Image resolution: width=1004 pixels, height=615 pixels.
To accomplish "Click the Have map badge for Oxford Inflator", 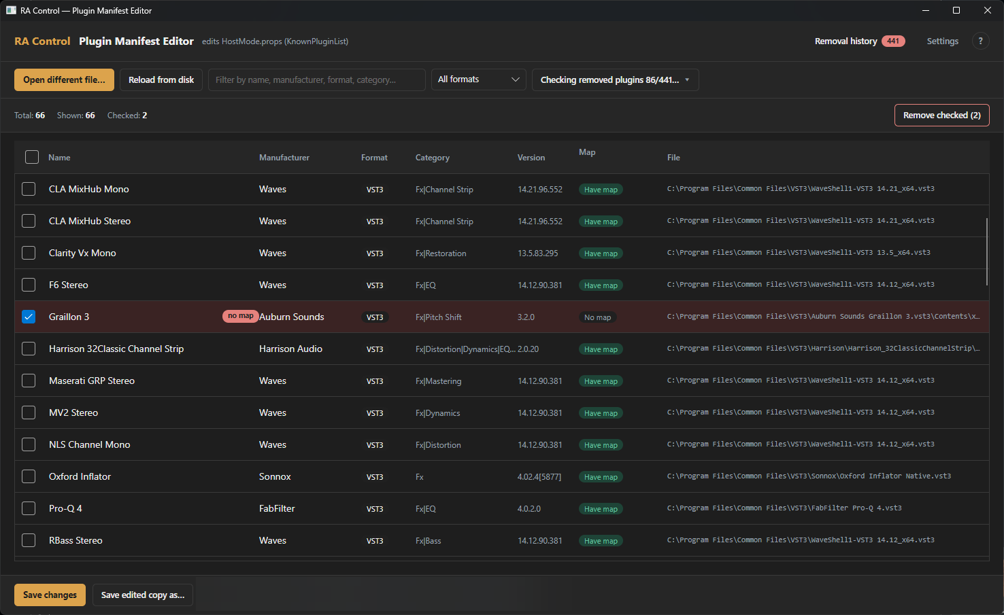I will pos(601,477).
